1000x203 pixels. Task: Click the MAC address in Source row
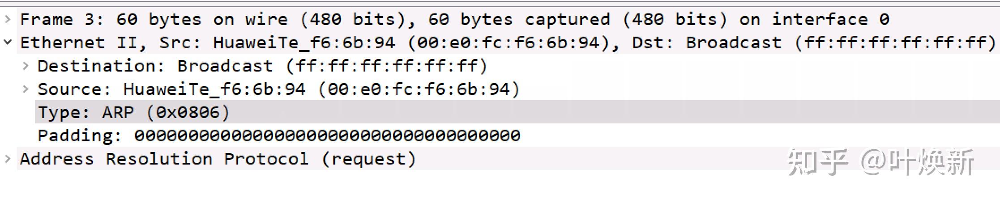click(419, 89)
